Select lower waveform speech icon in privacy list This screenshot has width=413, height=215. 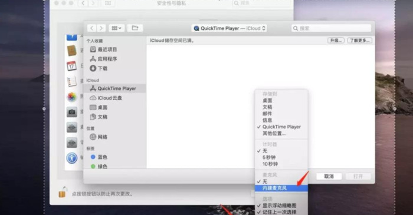(71, 143)
